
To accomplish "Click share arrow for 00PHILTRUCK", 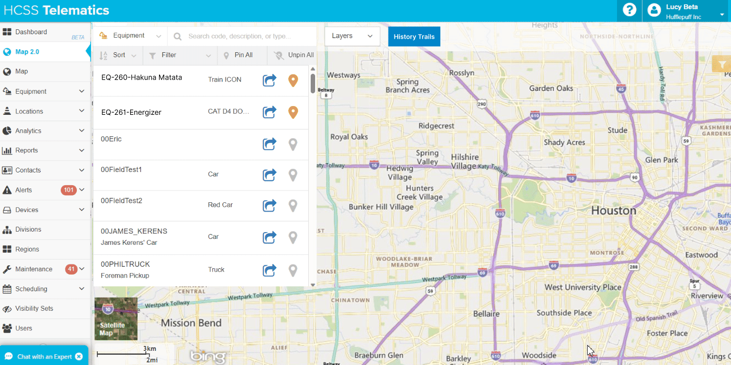I will pyautogui.click(x=270, y=270).
